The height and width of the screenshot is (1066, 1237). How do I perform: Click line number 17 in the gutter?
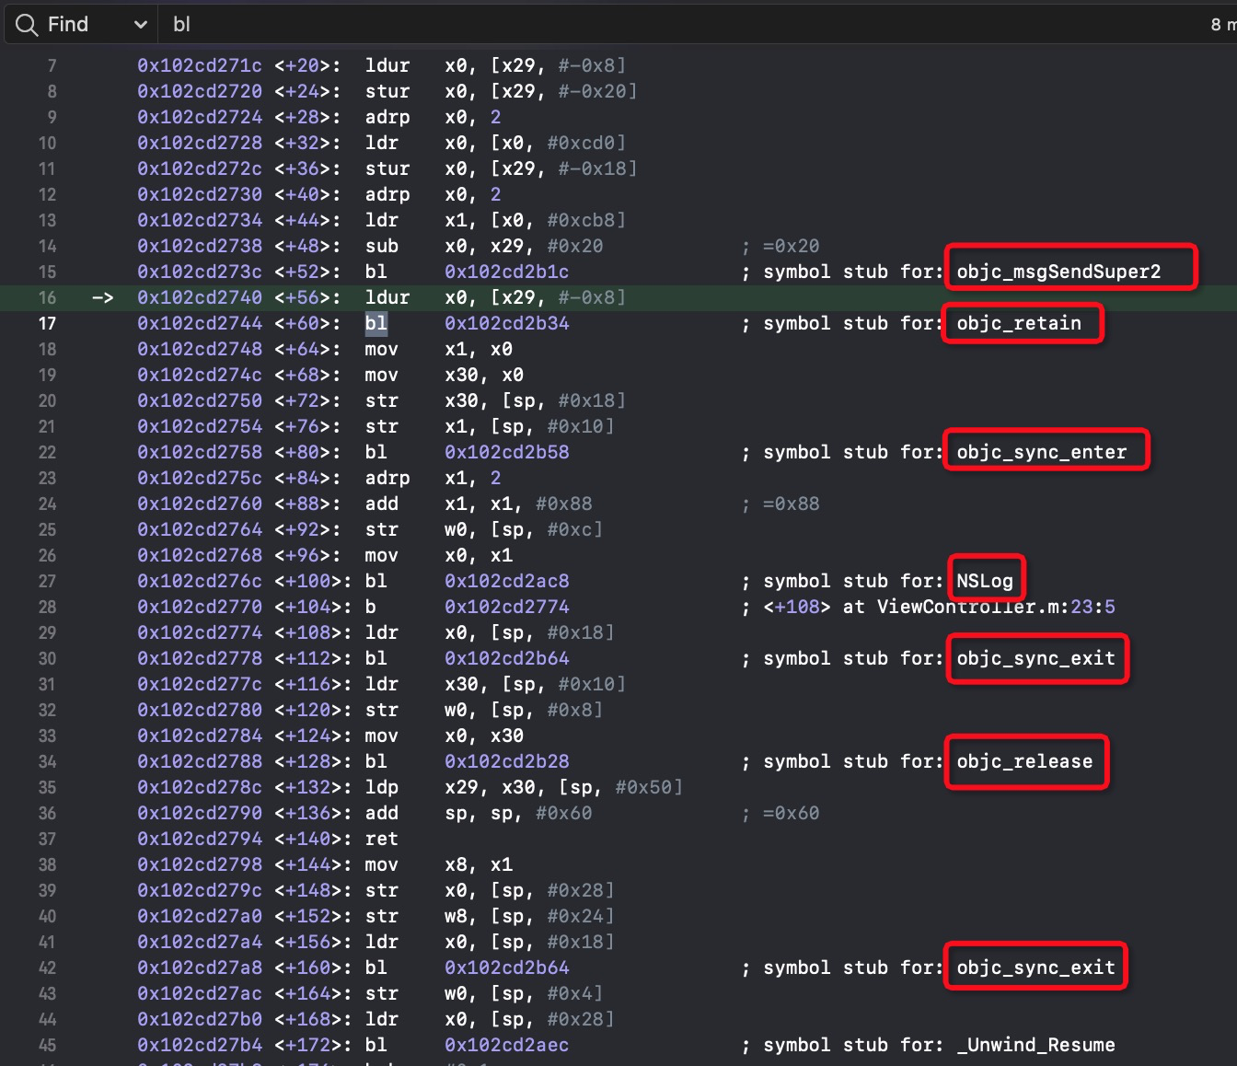click(47, 323)
